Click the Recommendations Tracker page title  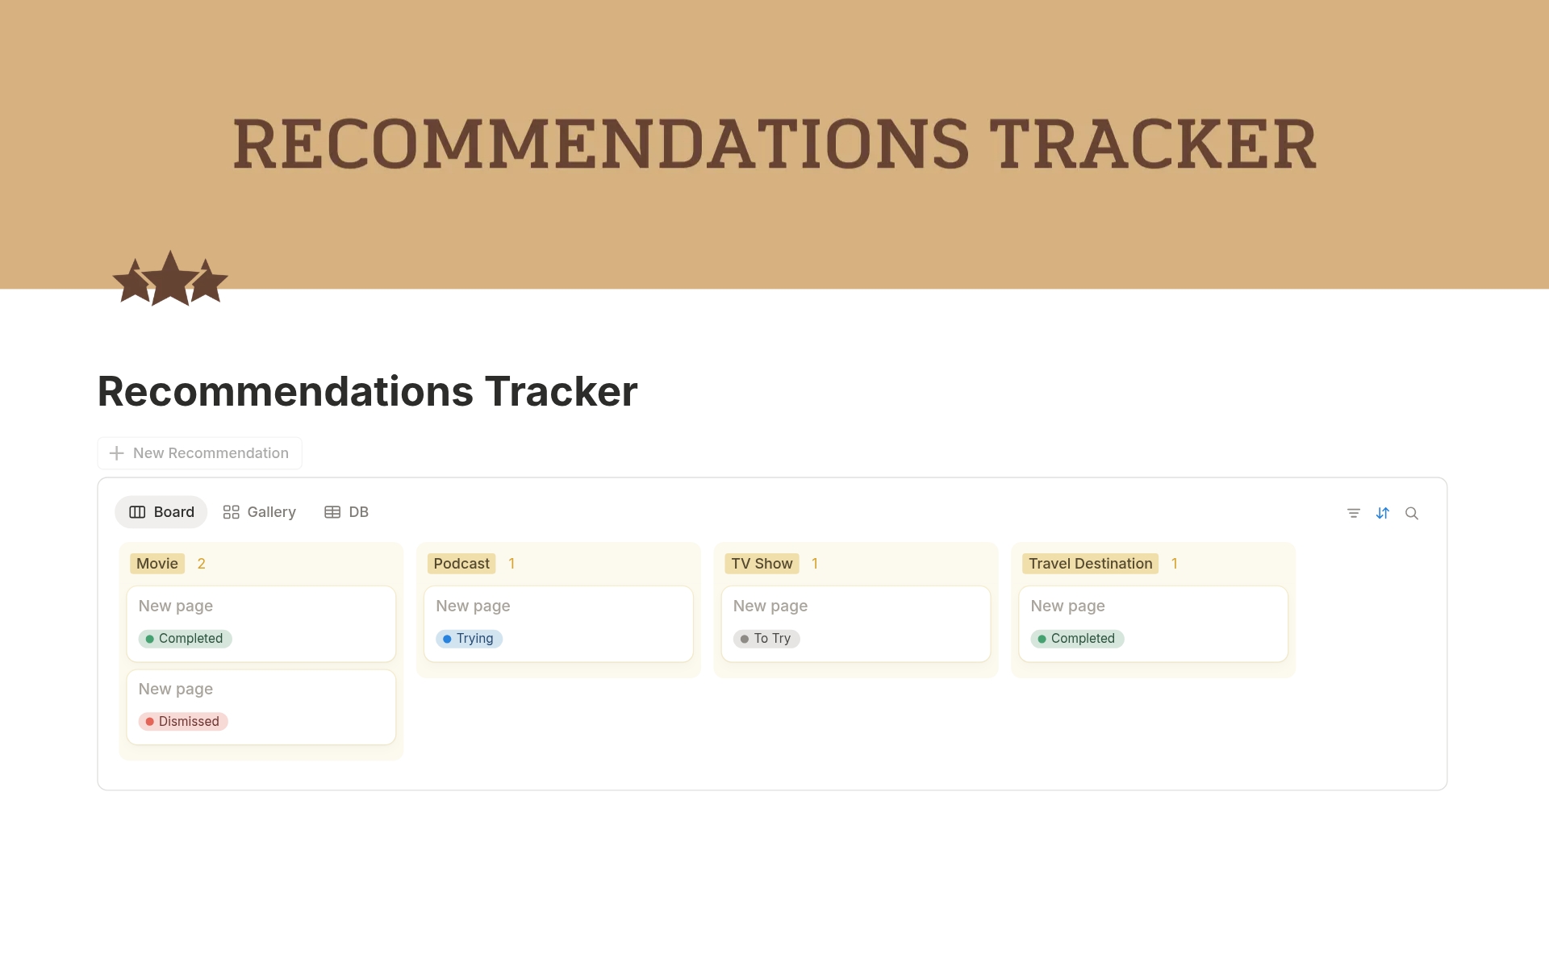367,392
